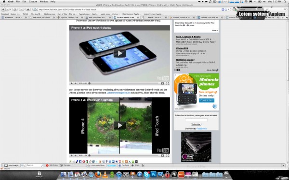Launch Photoshop from the Dock
This screenshot has height=180, width=289.
(x=153, y=174)
